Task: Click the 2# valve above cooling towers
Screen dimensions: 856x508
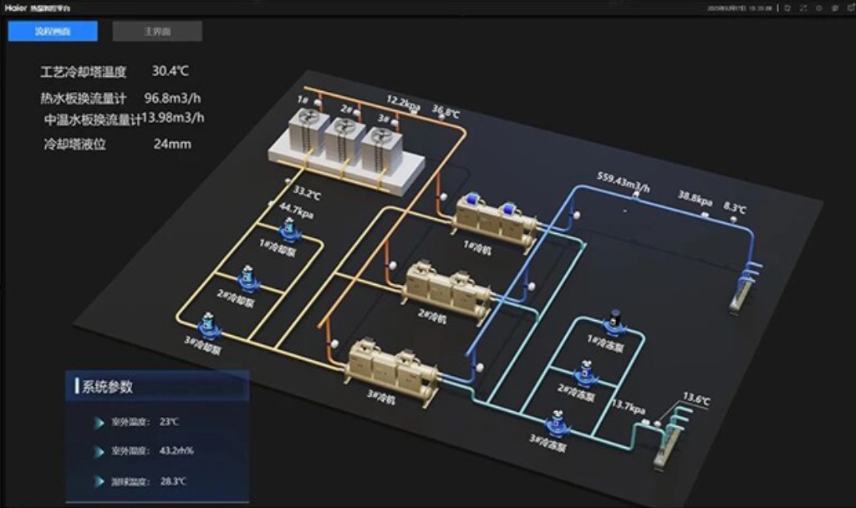Action: [356, 113]
